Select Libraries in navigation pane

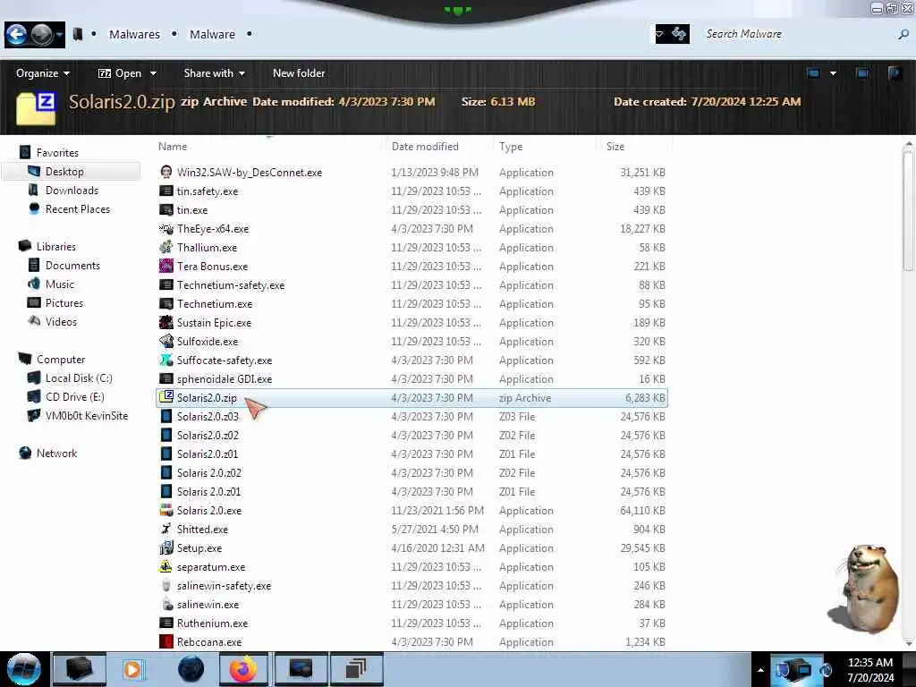pyautogui.click(x=56, y=247)
